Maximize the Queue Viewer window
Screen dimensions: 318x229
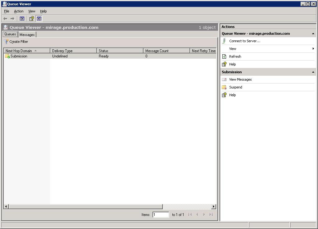click(308, 4)
